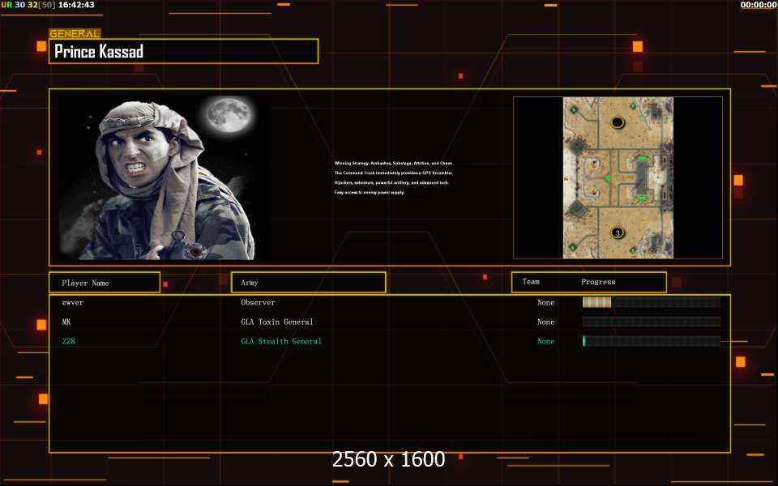This screenshot has width=778, height=486.
Task: Click the lower green oval marker on minimap
Action: [643, 198]
